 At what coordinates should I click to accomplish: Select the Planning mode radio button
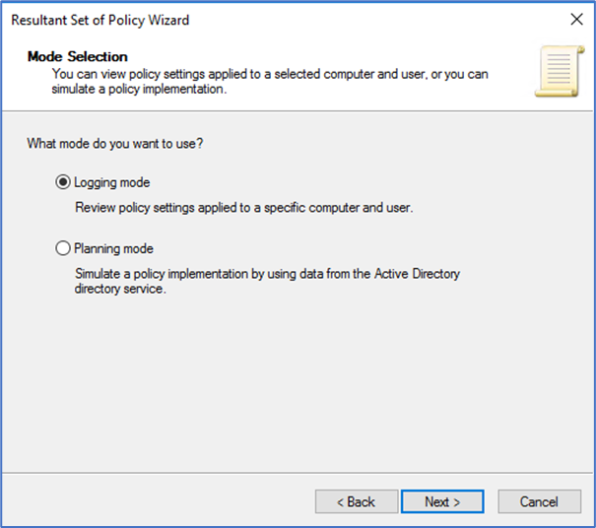tap(64, 249)
